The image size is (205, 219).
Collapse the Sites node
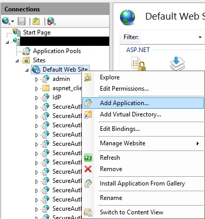[x=17, y=61]
